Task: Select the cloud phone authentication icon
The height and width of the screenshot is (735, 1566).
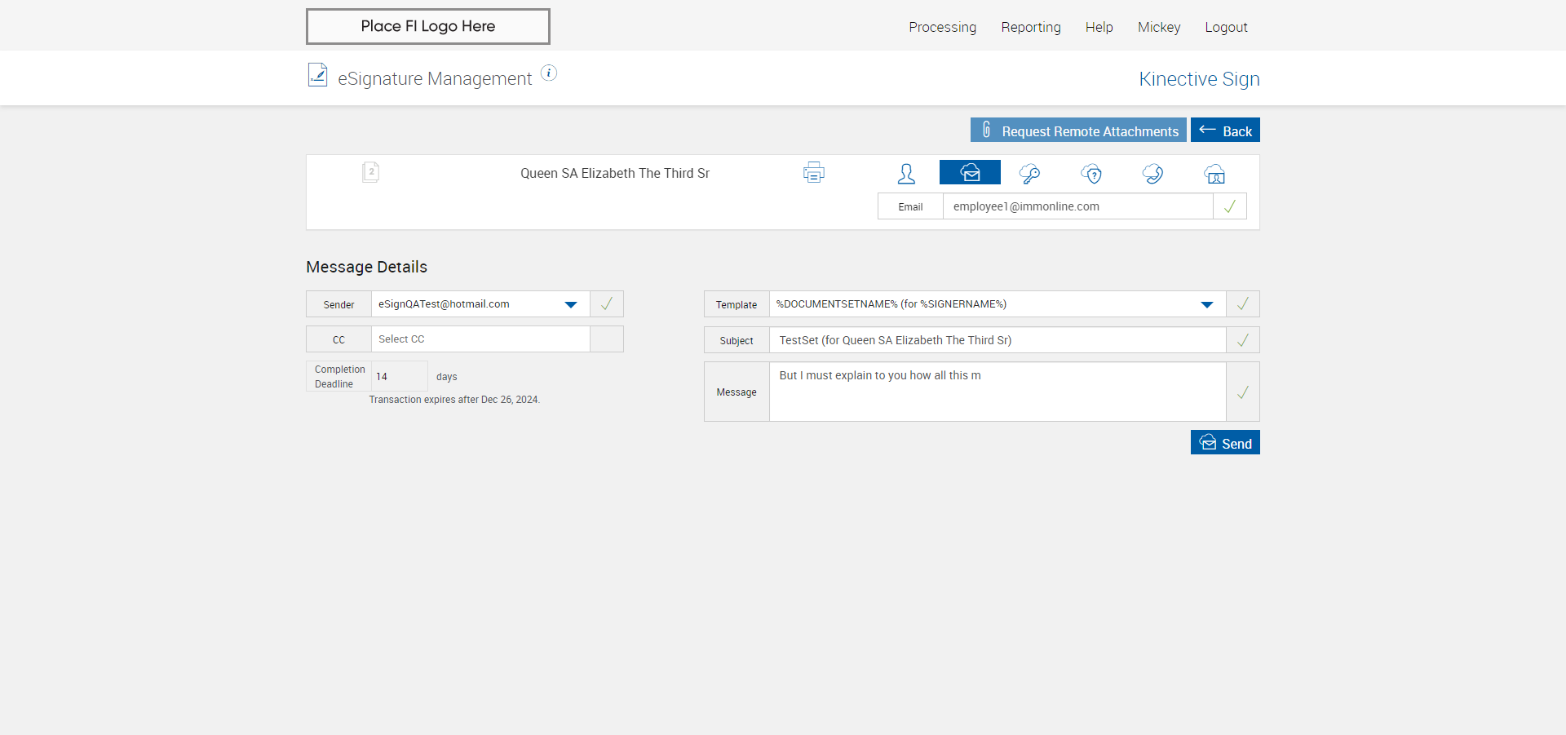Action: point(1152,173)
